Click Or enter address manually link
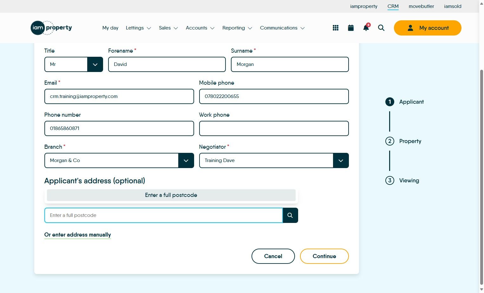This screenshot has width=484, height=293. [x=78, y=235]
